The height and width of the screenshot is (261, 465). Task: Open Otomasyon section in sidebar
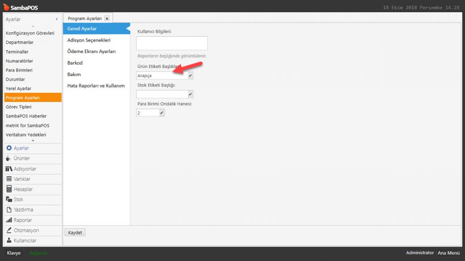click(x=26, y=230)
